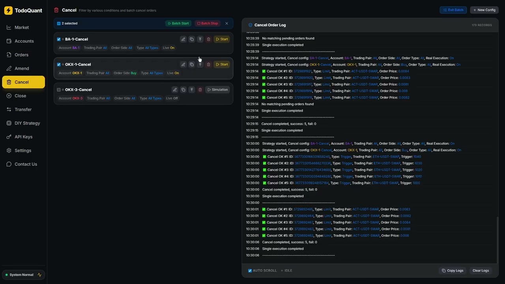The width and height of the screenshot is (505, 284).
Task: Open the Close page
Action: [23, 96]
